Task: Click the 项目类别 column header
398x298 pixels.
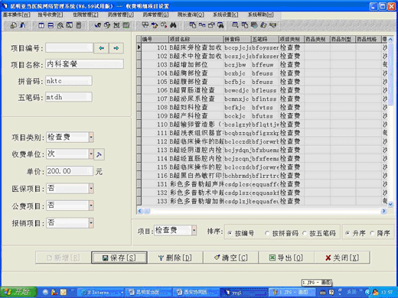Action: coord(291,39)
